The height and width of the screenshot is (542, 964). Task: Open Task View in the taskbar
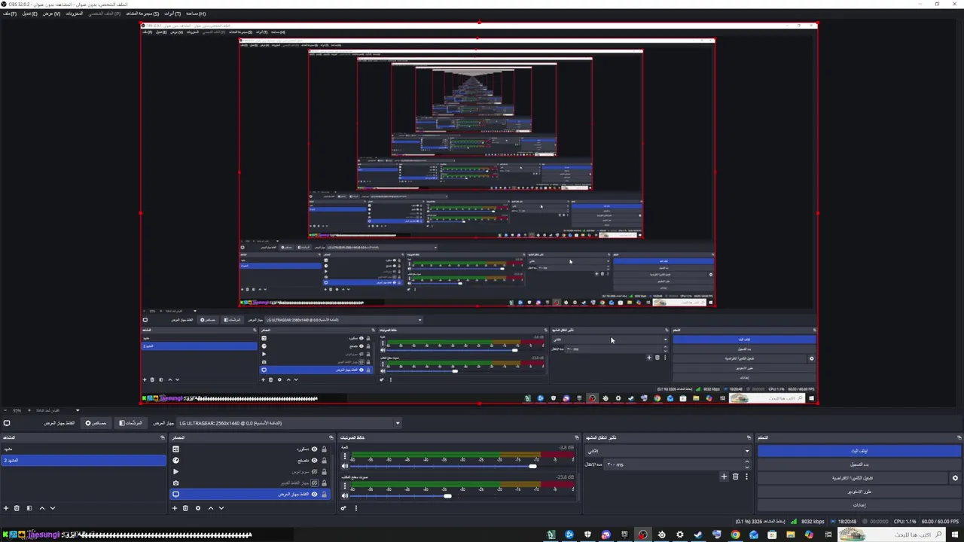[828, 534]
